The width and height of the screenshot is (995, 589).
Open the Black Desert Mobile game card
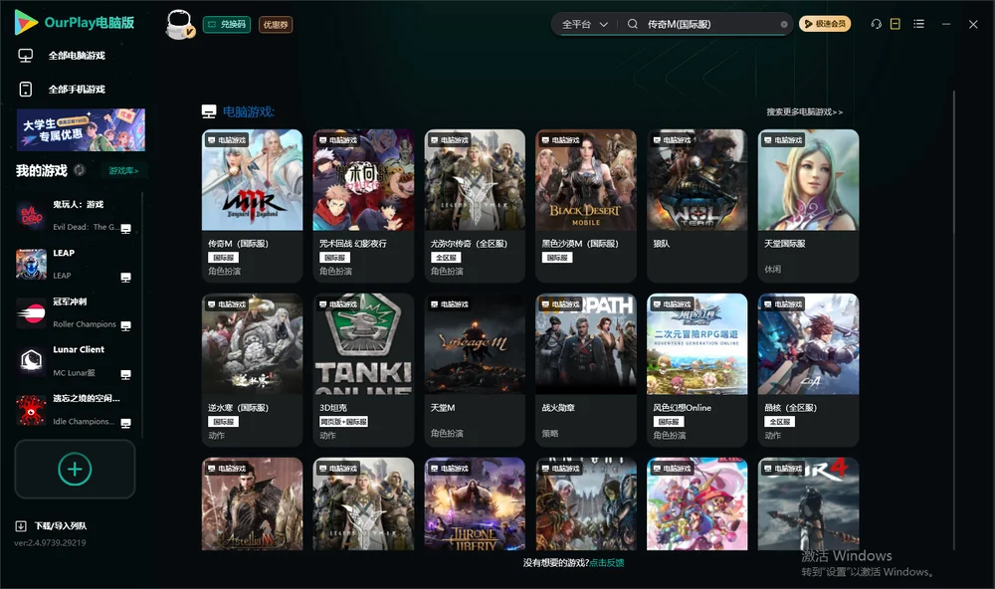point(586,206)
